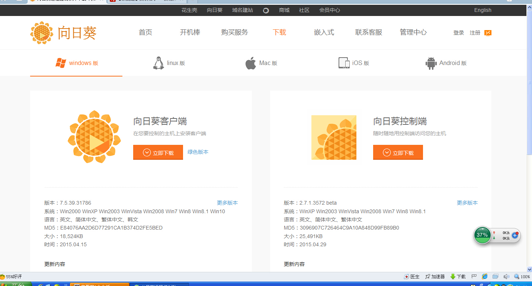This screenshot has height=286, width=532.
Task: Click the green 37% floating ball
Action: pos(482,235)
